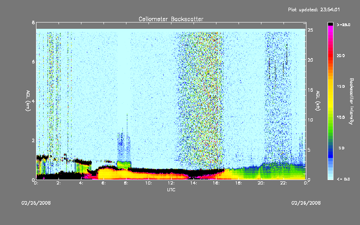
Task: Click the 20.0 colorbar scale label
Action: tap(341, 55)
